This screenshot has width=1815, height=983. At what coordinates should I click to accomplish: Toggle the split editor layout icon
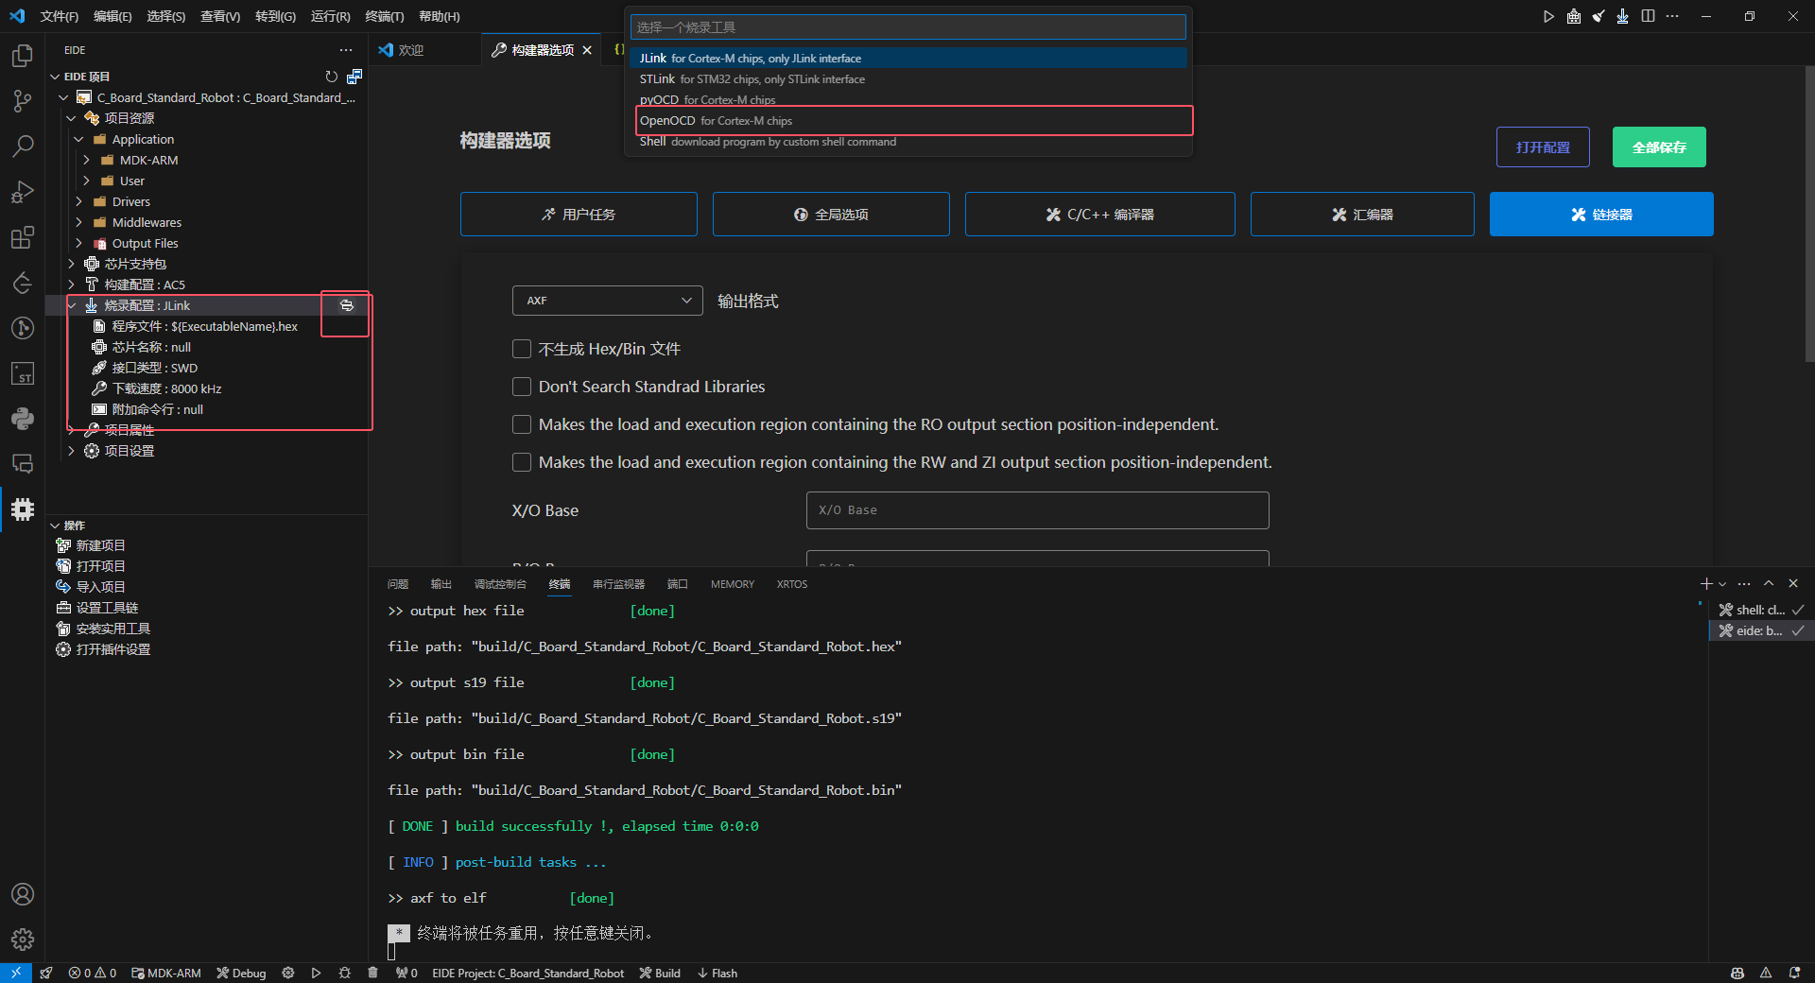[1648, 16]
